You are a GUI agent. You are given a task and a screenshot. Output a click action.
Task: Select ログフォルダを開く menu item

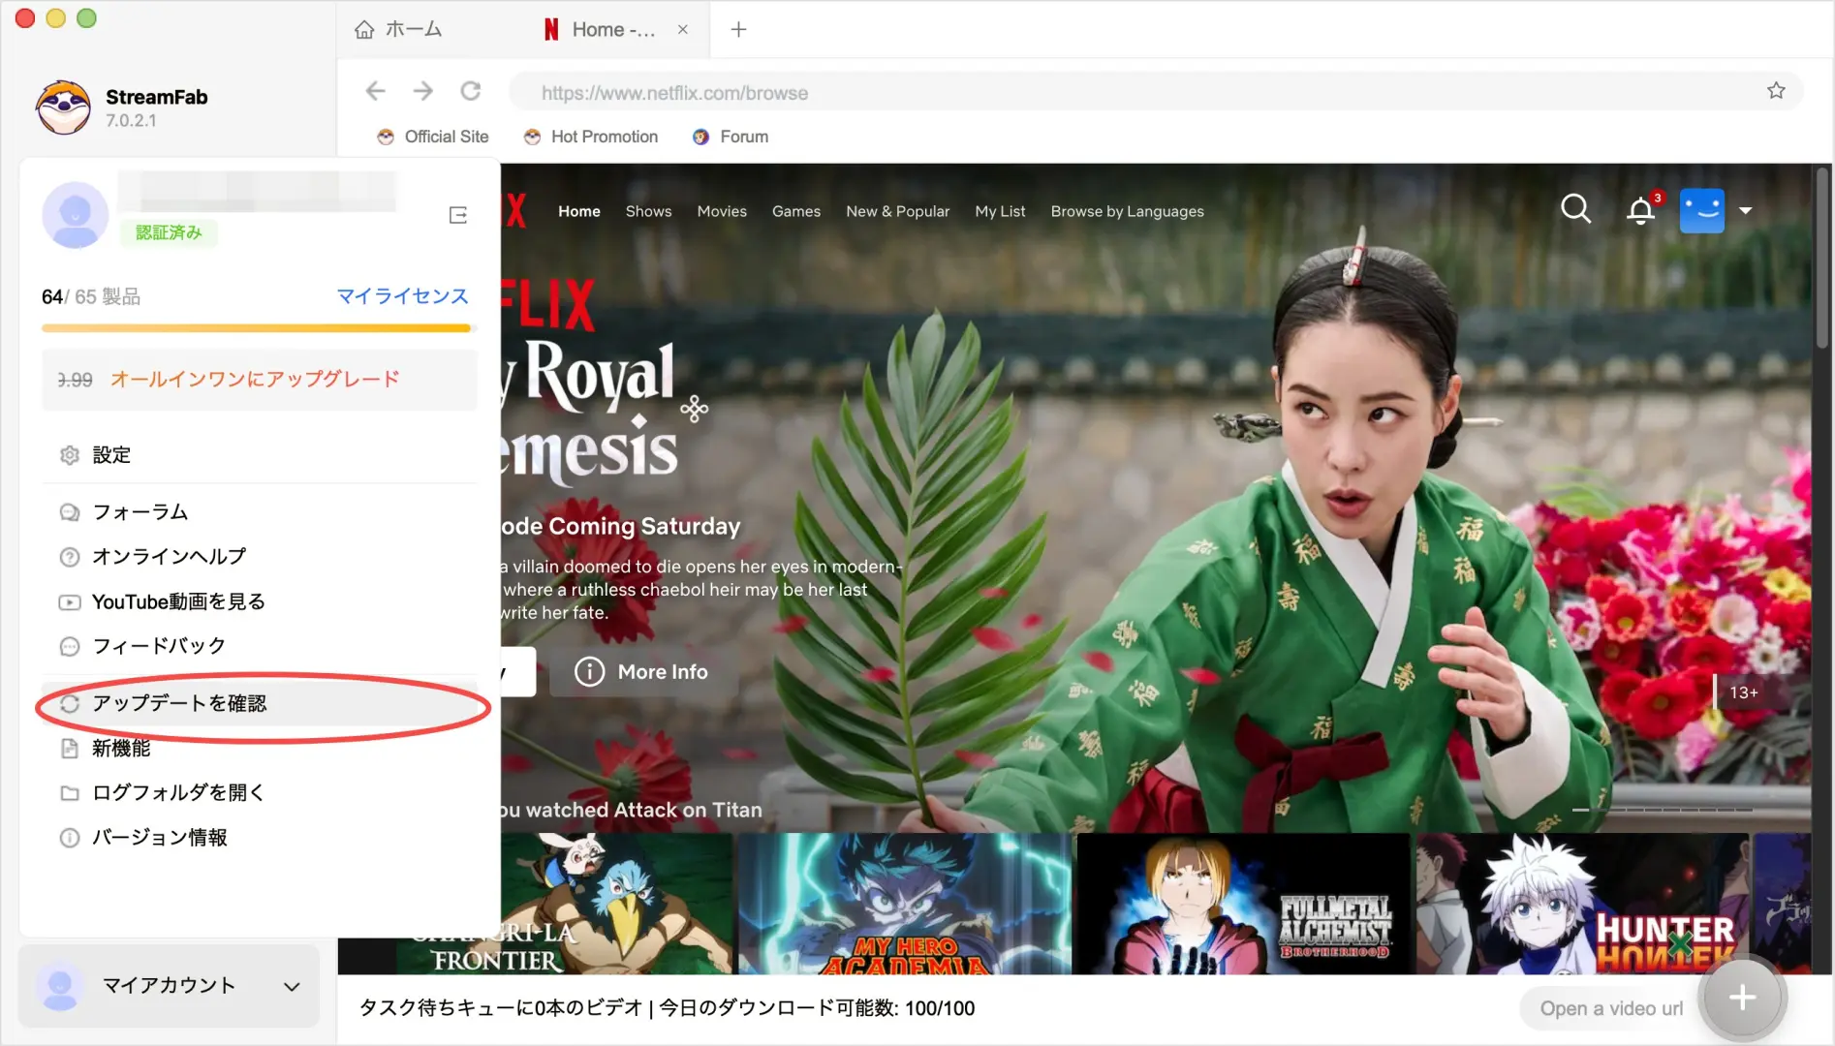point(260,793)
